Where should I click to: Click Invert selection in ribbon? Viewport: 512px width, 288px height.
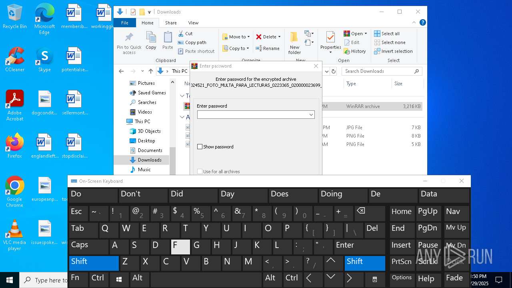[x=393, y=51]
